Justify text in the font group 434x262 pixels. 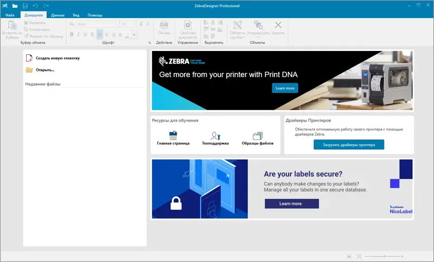[120, 35]
